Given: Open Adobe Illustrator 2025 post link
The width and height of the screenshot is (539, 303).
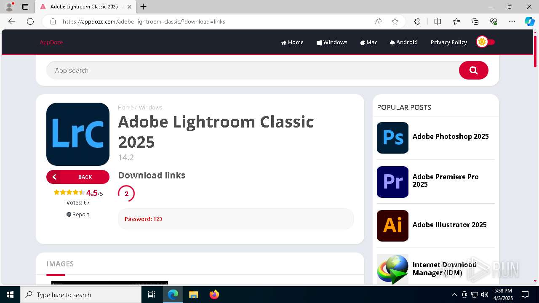Looking at the screenshot, I should [x=449, y=225].
